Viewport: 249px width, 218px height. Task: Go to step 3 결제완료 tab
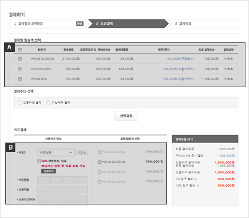pos(205,24)
